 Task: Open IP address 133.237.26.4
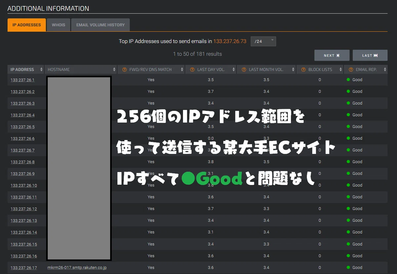(x=22, y=115)
